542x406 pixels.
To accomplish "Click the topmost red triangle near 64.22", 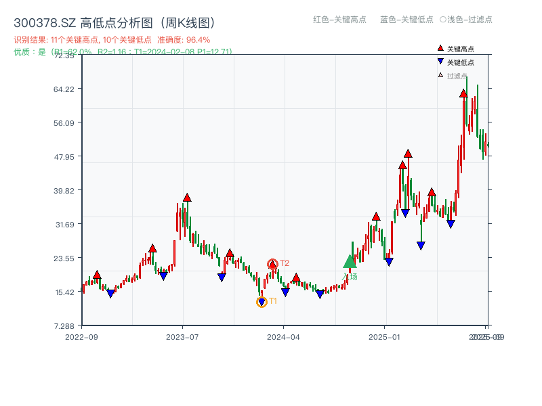I will tap(463, 93).
